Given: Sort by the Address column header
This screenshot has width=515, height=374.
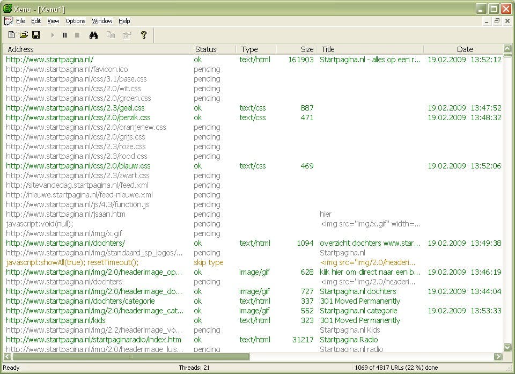Looking at the screenshot, I should pyautogui.click(x=97, y=49).
